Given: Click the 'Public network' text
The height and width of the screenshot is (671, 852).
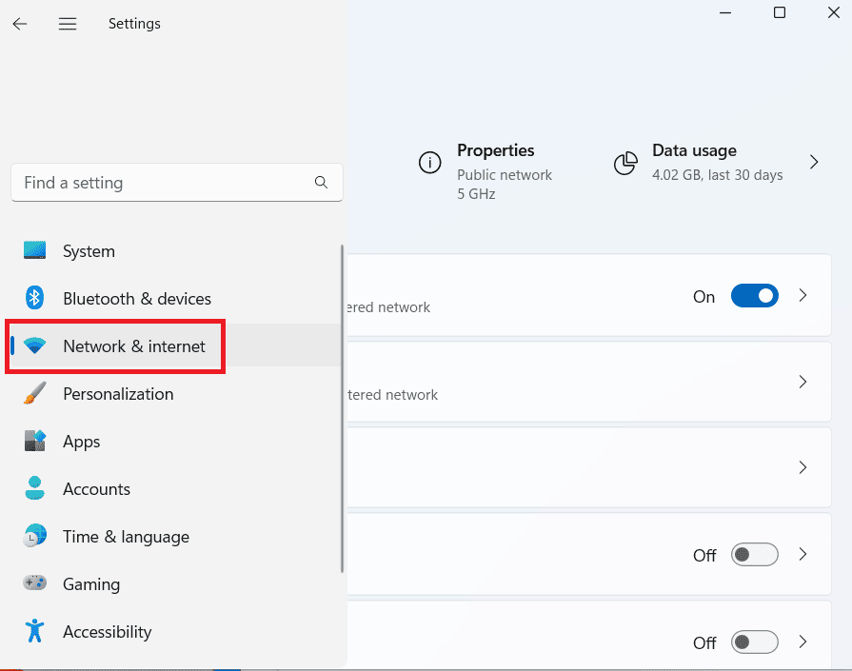Looking at the screenshot, I should [505, 175].
